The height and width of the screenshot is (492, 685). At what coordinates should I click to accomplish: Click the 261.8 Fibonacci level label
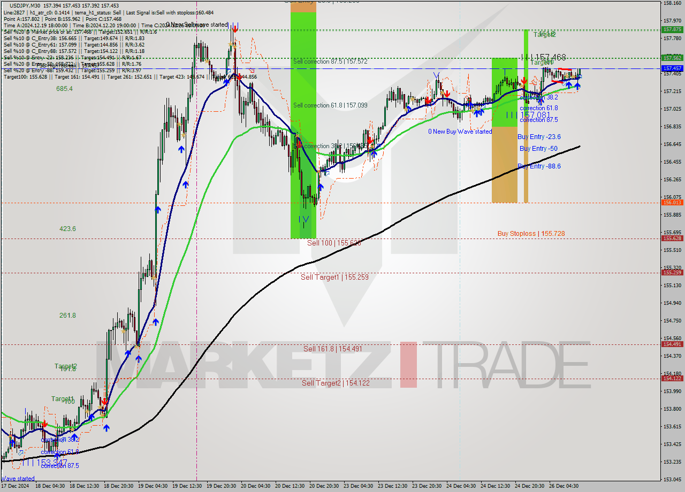click(67, 316)
